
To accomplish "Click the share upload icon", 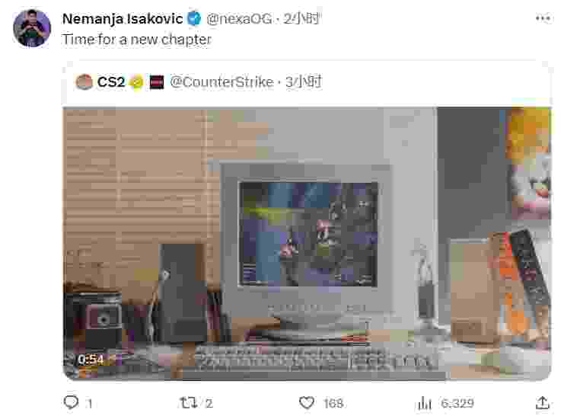I will coord(543,402).
